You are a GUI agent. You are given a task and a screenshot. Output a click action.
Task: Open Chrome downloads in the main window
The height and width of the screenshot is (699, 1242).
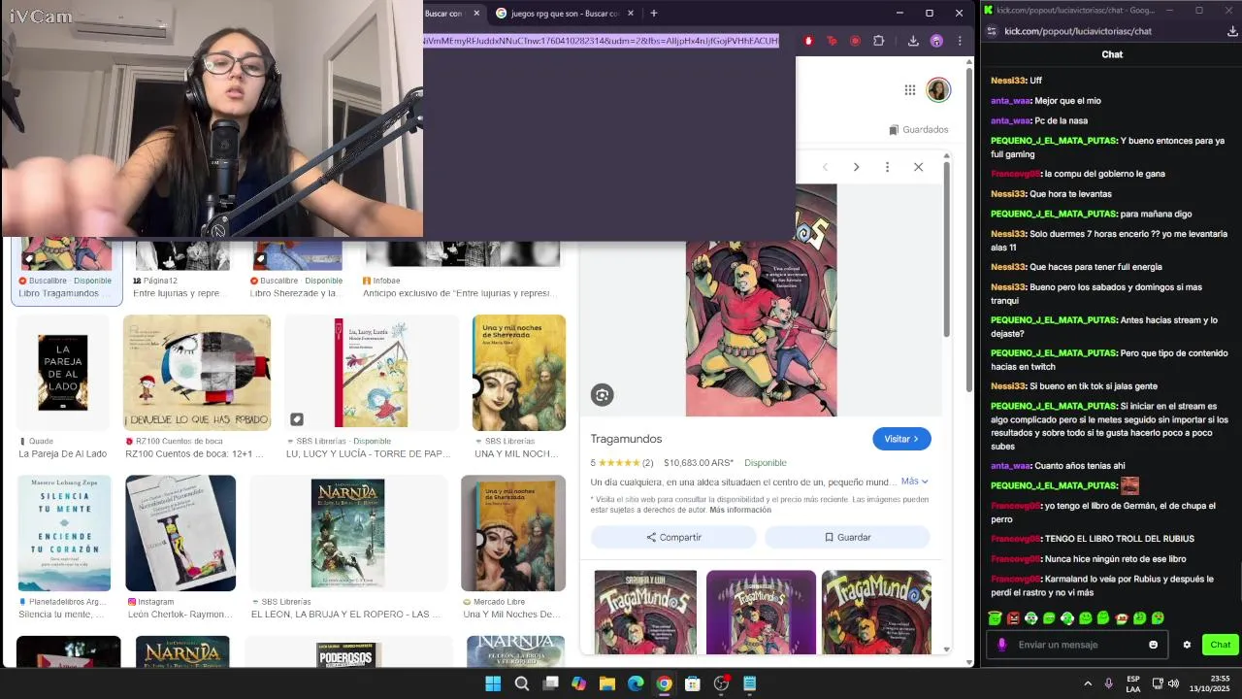tap(913, 41)
